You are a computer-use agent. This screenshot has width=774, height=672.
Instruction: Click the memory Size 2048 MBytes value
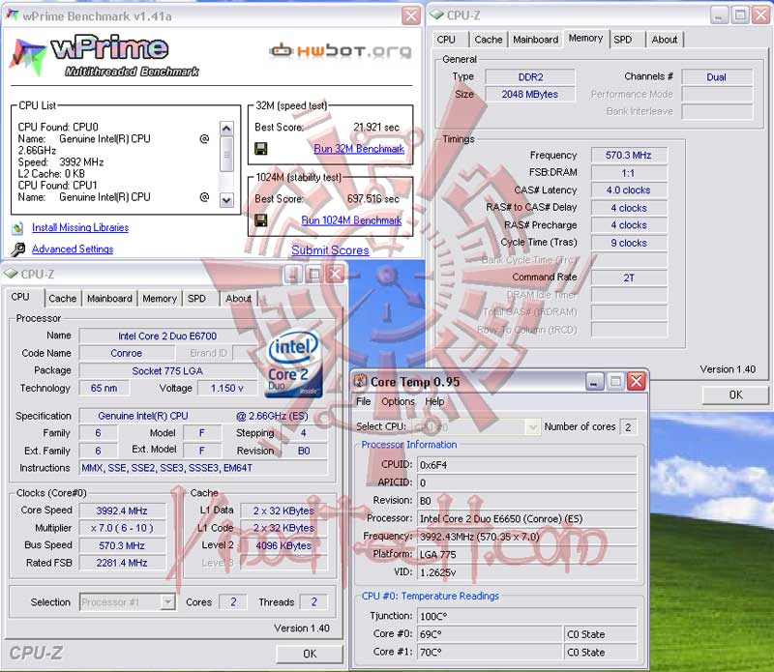pos(530,94)
